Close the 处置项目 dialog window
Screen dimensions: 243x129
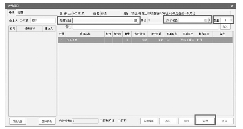[232, 6]
